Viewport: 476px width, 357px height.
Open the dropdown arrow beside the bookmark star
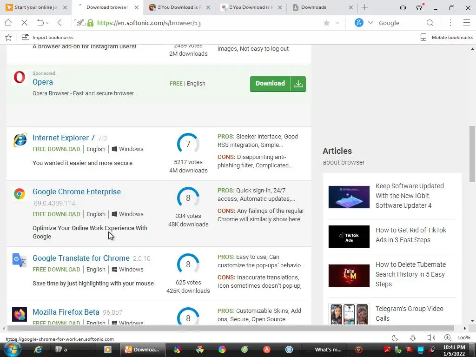pyautogui.click(x=337, y=23)
